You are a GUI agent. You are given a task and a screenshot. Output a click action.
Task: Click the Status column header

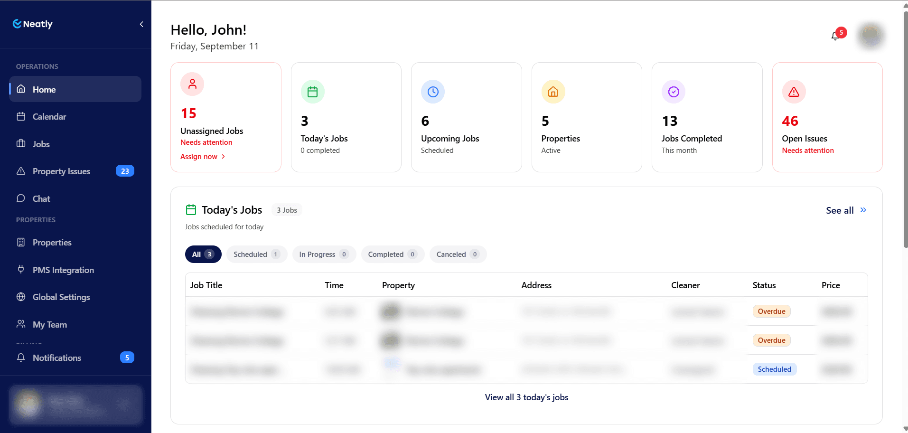(764, 285)
